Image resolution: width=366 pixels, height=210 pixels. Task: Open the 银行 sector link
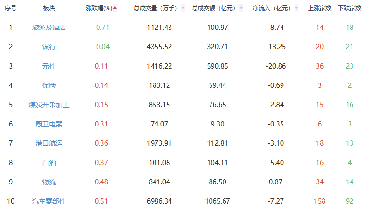tap(49, 47)
